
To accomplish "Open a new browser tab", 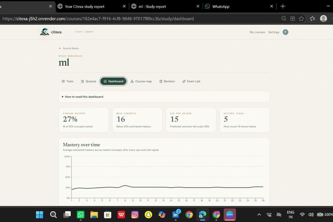I will click(283, 6).
